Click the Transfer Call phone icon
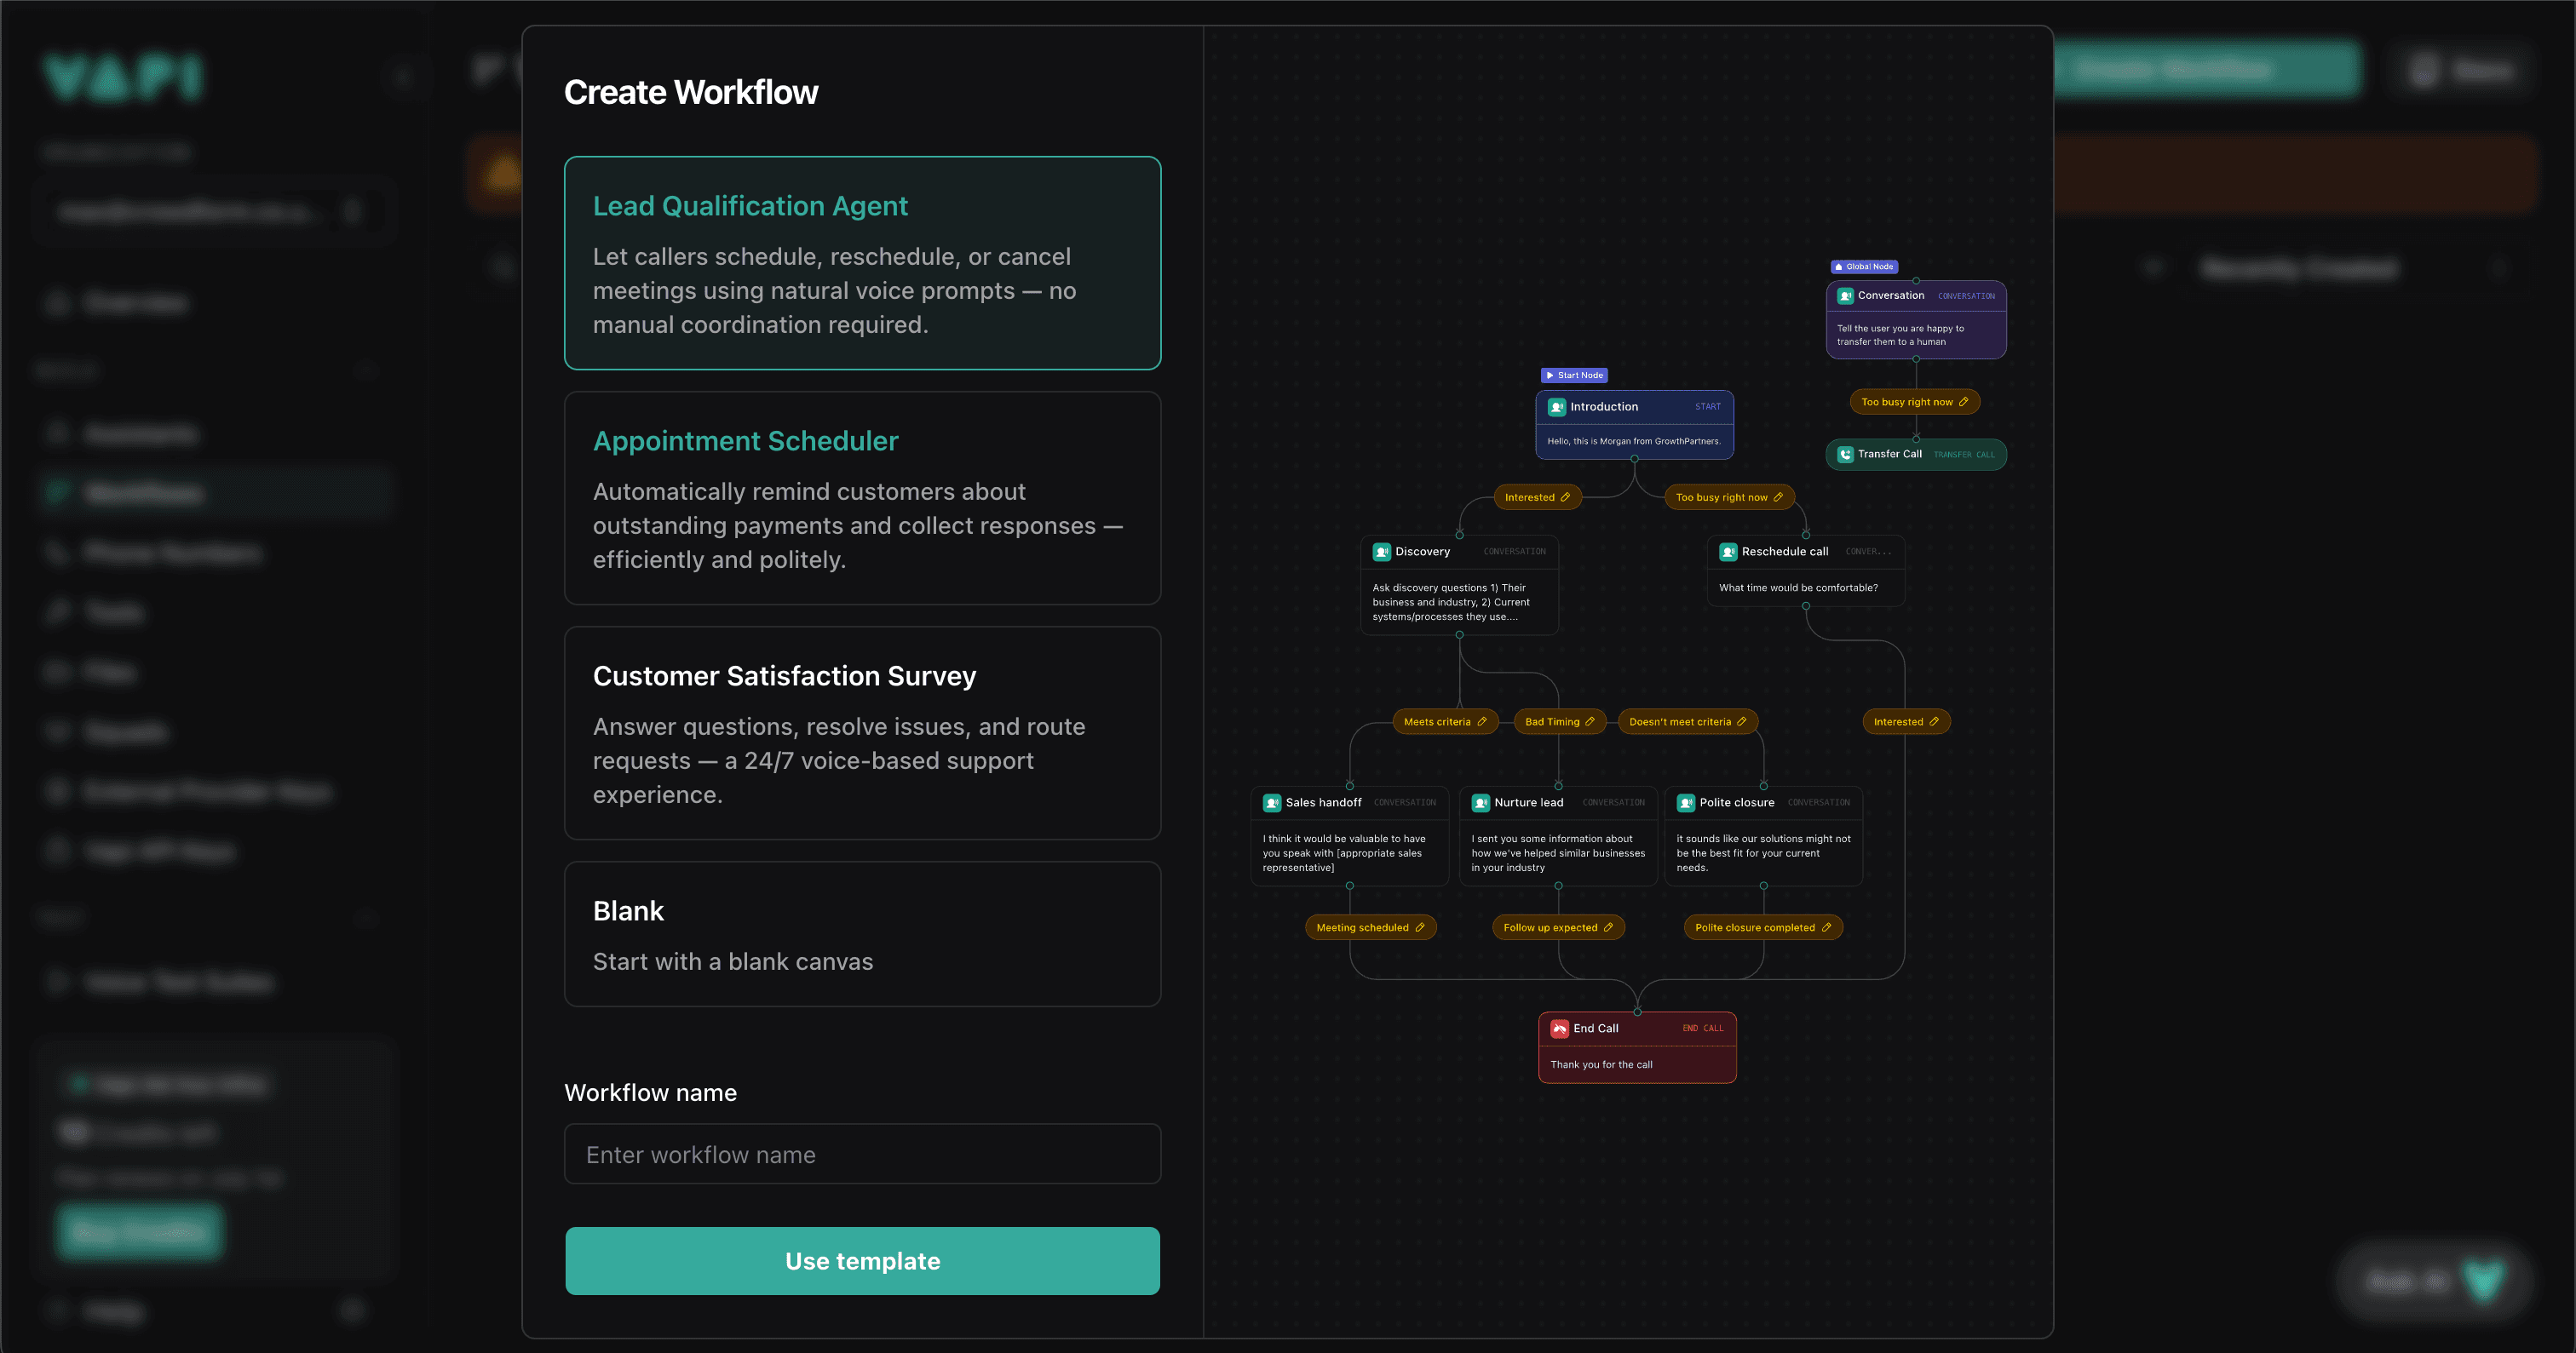 tap(1845, 455)
